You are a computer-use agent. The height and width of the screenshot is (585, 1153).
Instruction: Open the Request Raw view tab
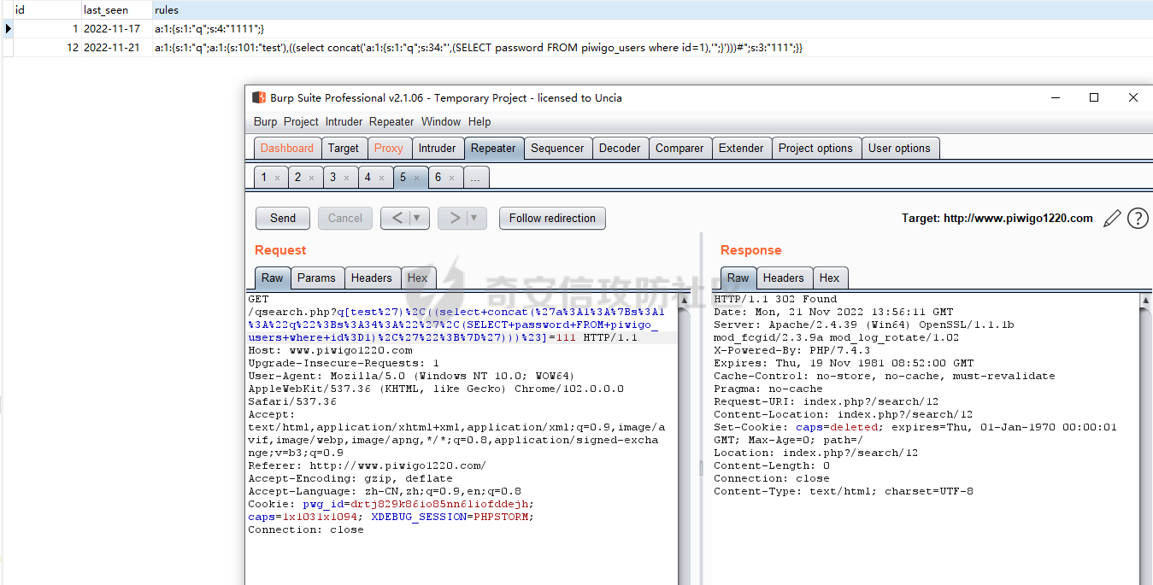tap(272, 278)
